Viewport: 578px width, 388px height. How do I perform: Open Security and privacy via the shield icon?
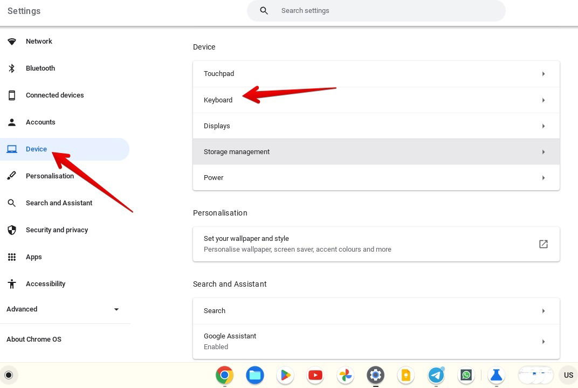12,230
